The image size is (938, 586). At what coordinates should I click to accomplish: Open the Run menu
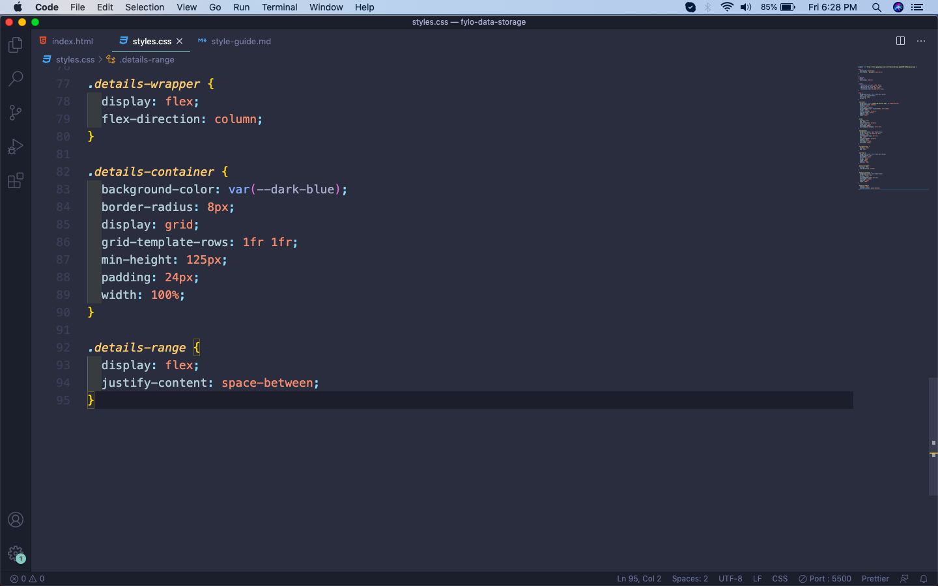coord(241,7)
